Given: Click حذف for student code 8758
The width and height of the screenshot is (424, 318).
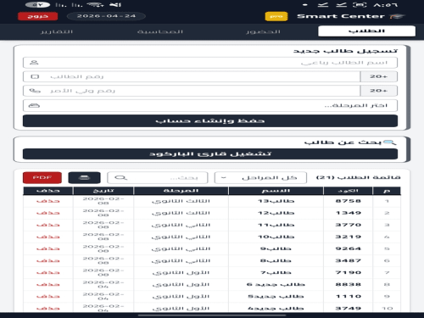Looking at the screenshot, I should (48, 201).
